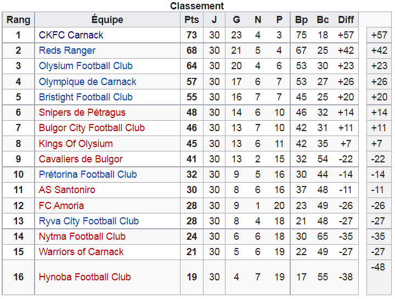
Task: Click the Diff column header
Action: (346, 20)
